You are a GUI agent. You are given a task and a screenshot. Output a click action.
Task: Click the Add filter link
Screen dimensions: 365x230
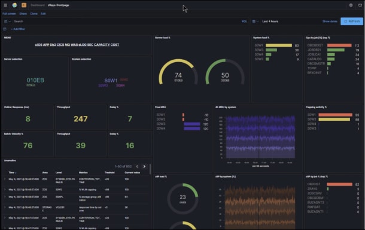click(x=18, y=29)
